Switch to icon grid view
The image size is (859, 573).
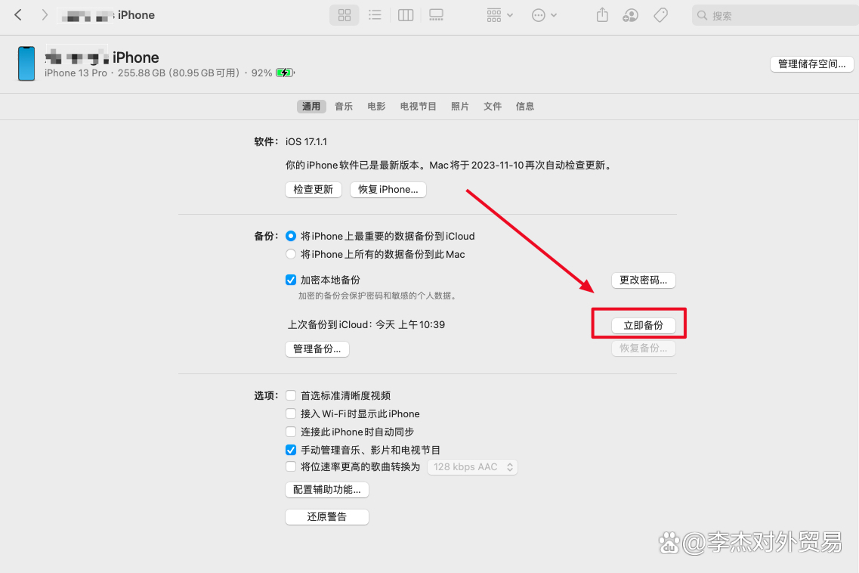(344, 15)
